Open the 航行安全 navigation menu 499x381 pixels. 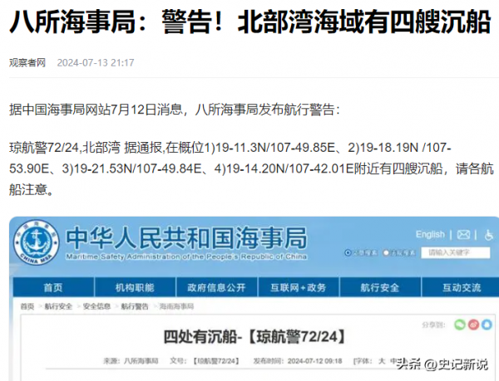click(379, 288)
